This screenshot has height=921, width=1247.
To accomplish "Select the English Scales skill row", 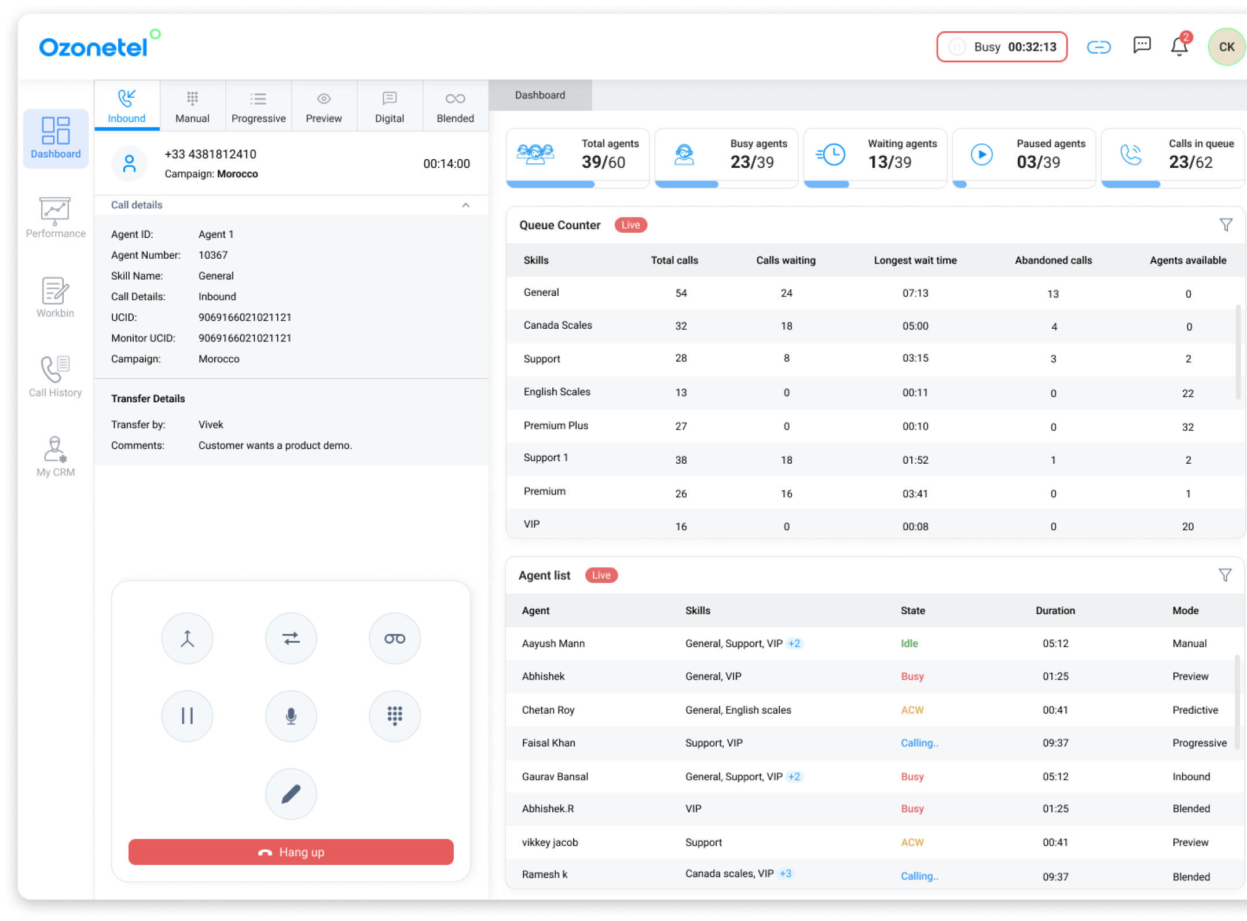I will [874, 392].
